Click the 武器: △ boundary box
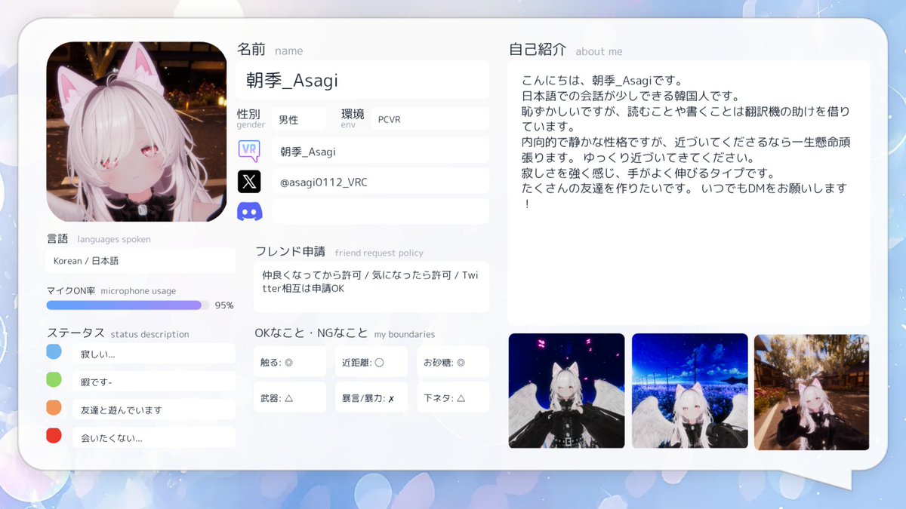Viewport: 906px width, 509px height. (x=290, y=397)
